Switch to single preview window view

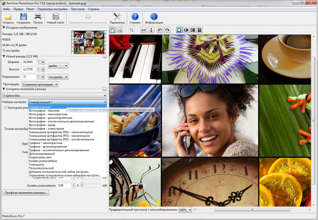tap(179, 30)
